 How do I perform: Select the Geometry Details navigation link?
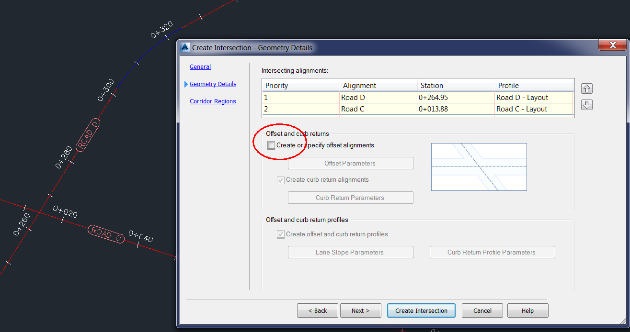(x=212, y=84)
